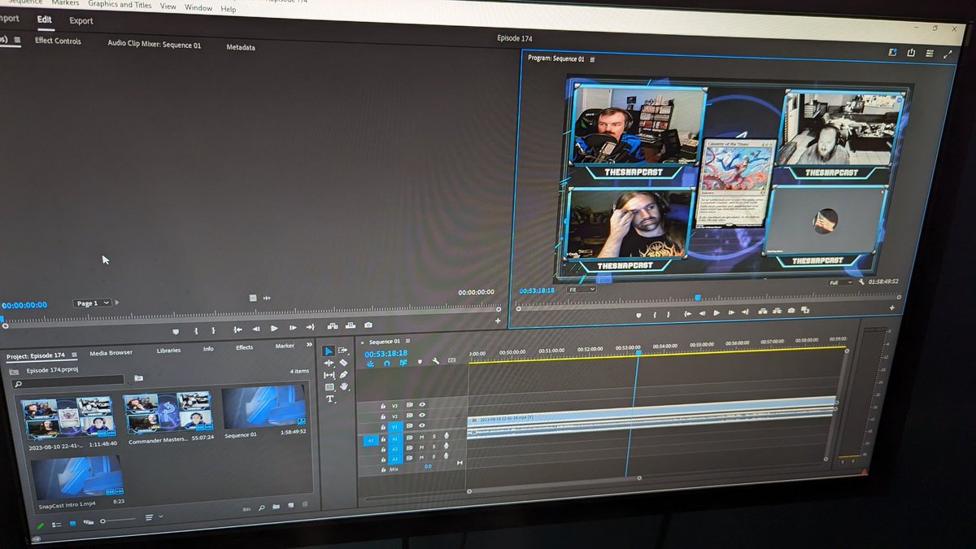Toggle lock on track V3

click(x=383, y=406)
